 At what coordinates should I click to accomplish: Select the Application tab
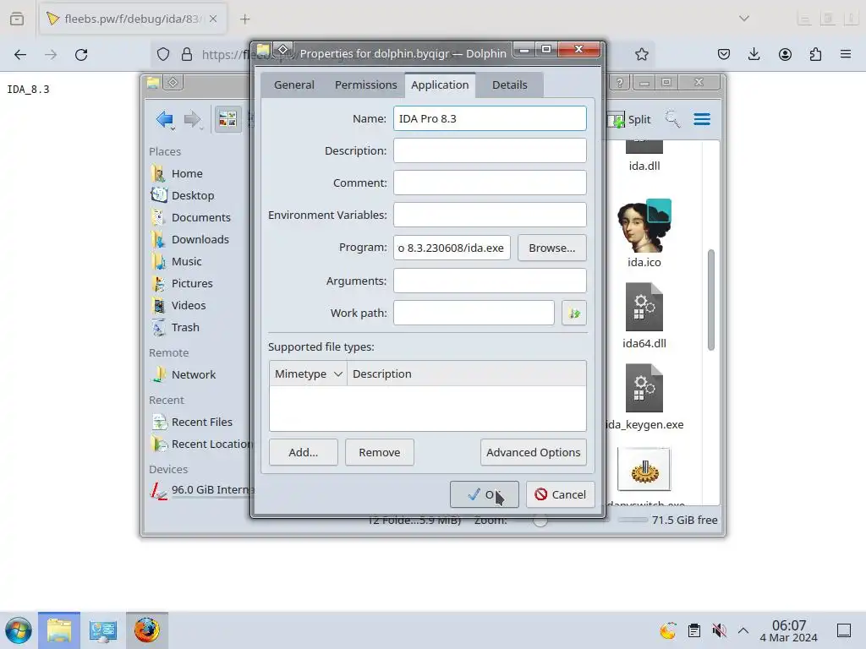point(440,85)
